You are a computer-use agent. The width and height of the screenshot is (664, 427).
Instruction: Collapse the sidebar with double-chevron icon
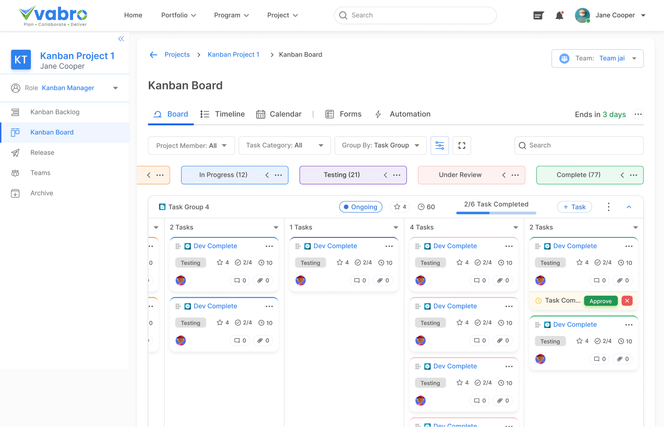click(121, 39)
